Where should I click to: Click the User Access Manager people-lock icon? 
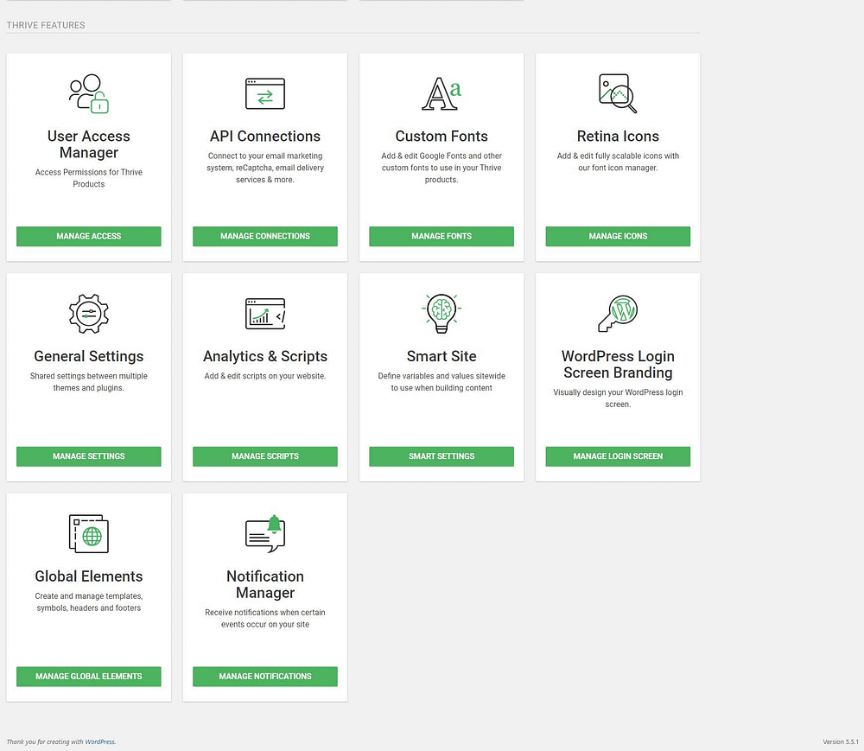(x=89, y=93)
